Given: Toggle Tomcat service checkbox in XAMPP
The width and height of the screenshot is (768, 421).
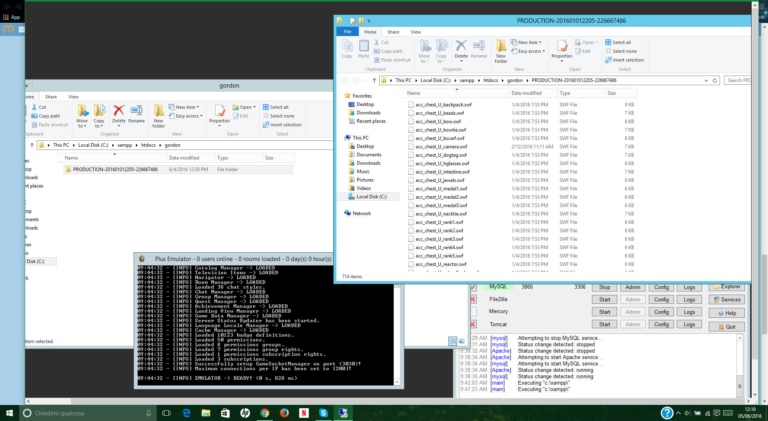Looking at the screenshot, I should (473, 324).
